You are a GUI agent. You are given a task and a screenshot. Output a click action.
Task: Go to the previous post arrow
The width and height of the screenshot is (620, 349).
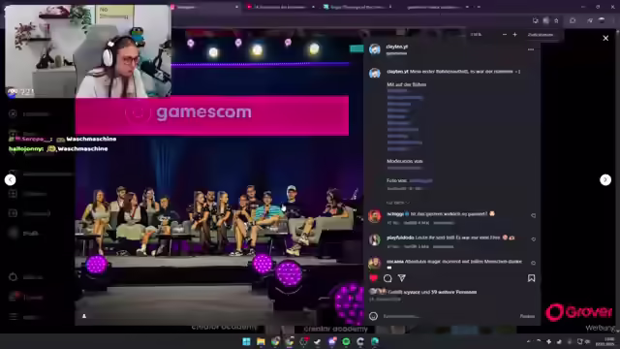(11, 179)
